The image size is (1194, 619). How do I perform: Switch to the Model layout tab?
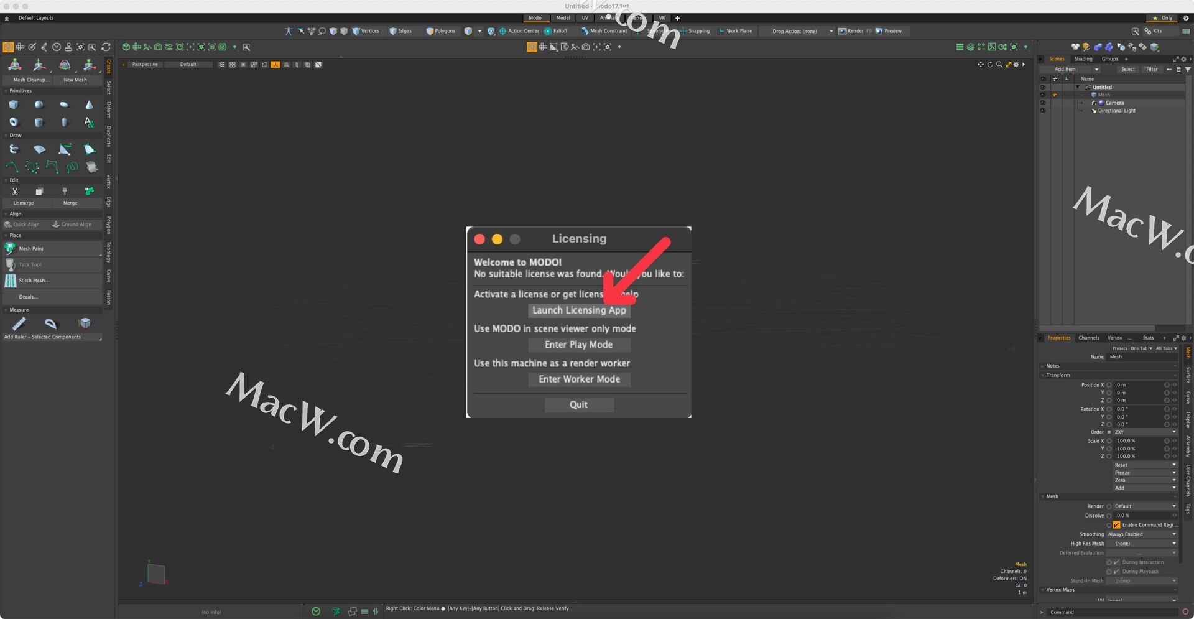tap(563, 18)
